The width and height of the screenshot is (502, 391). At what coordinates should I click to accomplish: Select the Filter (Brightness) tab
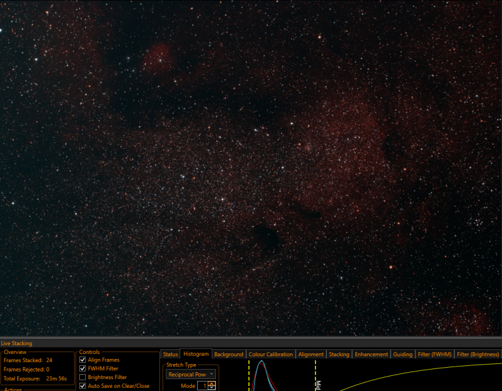pyautogui.click(x=478, y=354)
